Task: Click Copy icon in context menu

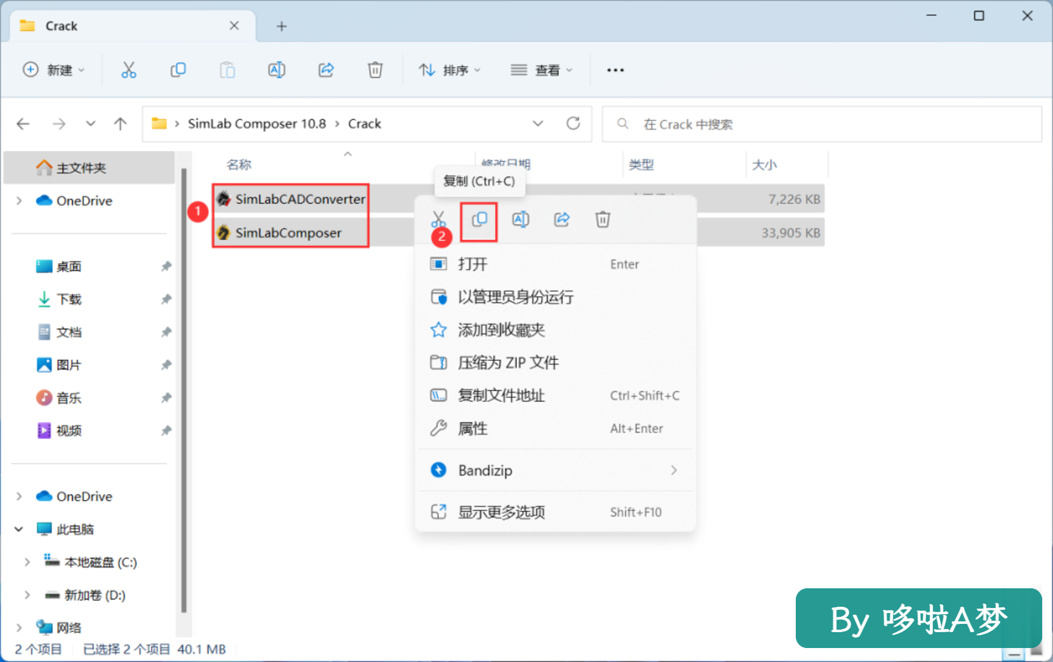Action: pos(480,220)
